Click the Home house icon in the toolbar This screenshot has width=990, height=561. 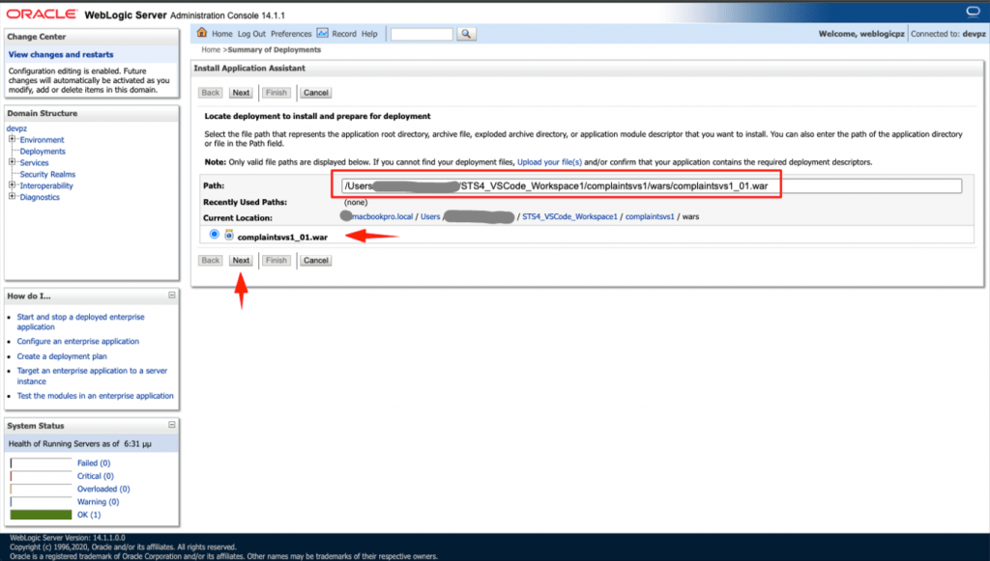(202, 33)
